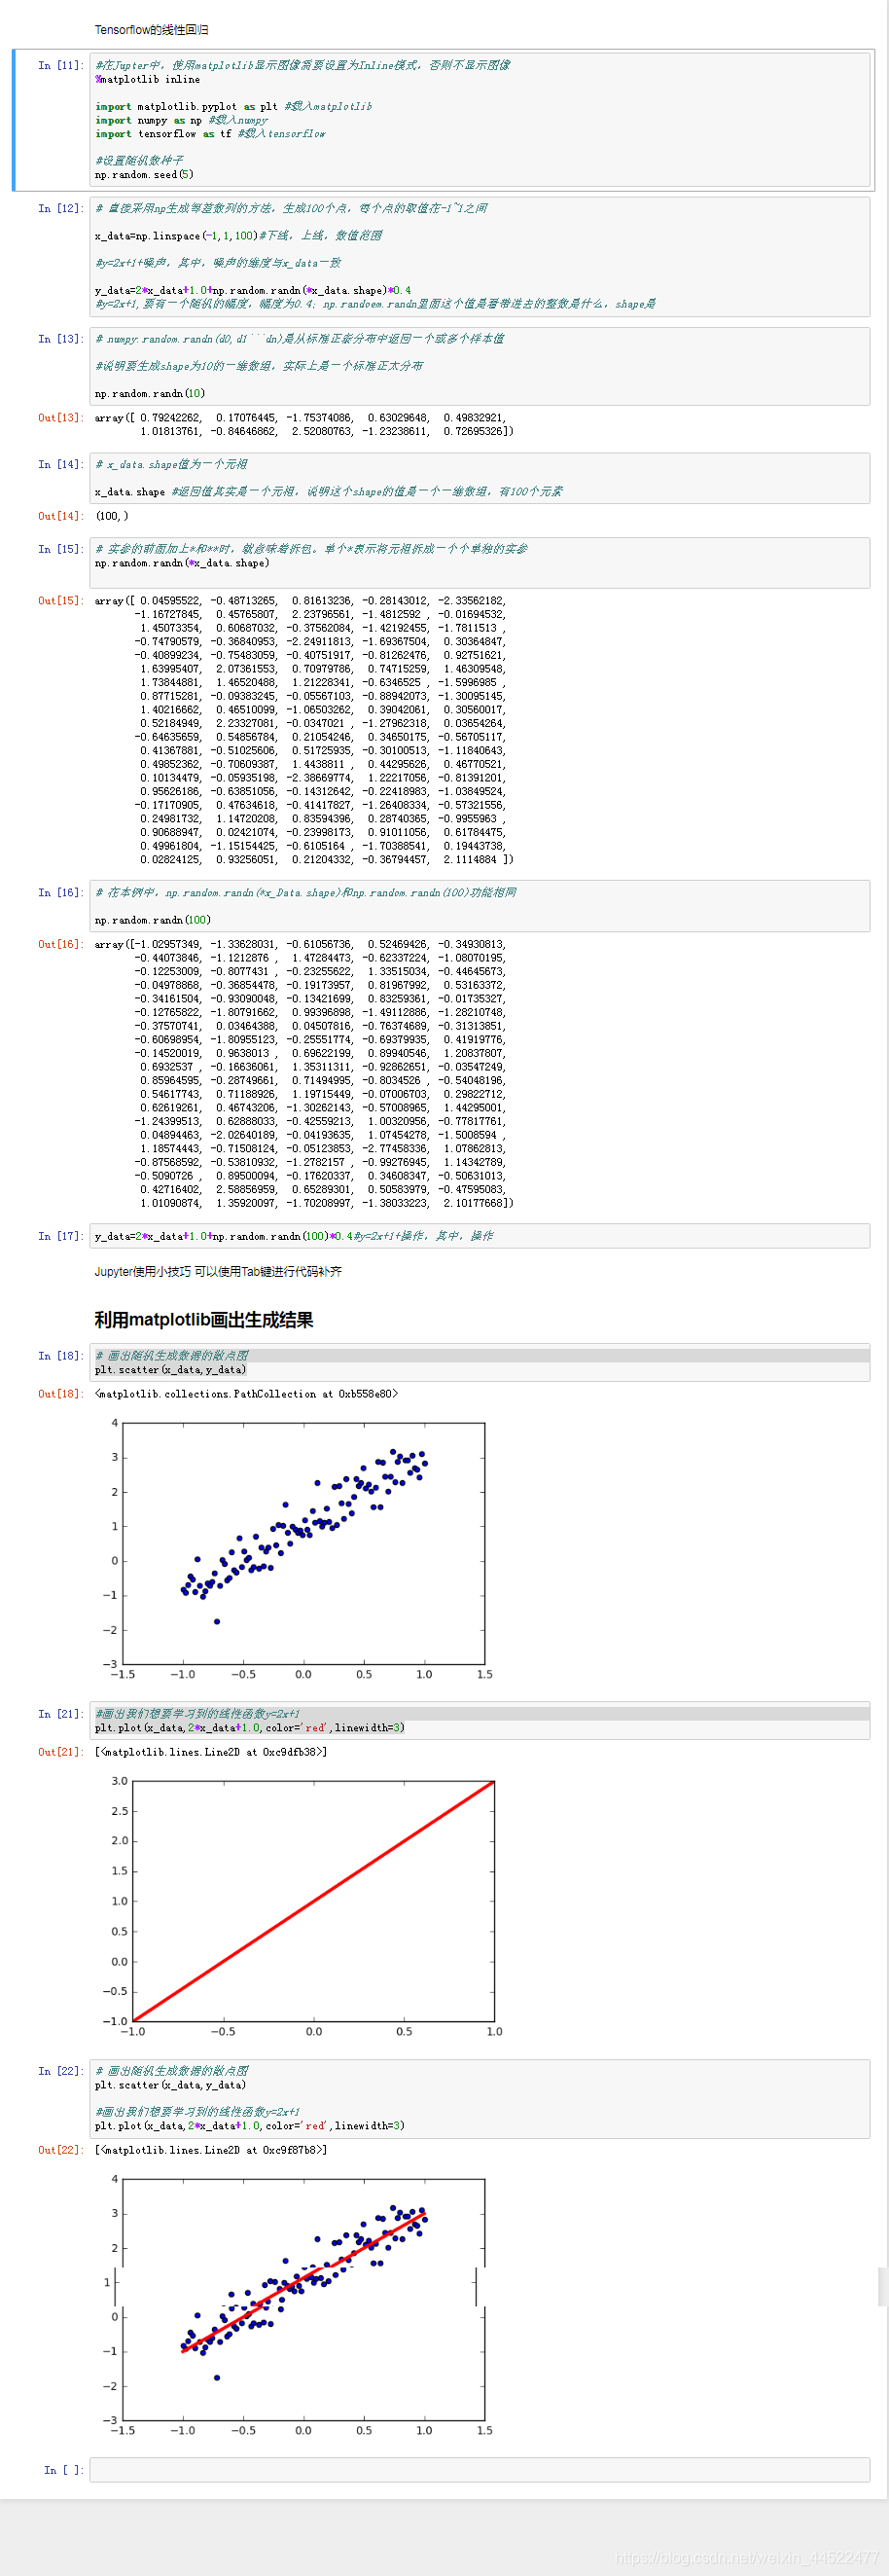Click the "import numpy as np" line

(x=182, y=120)
